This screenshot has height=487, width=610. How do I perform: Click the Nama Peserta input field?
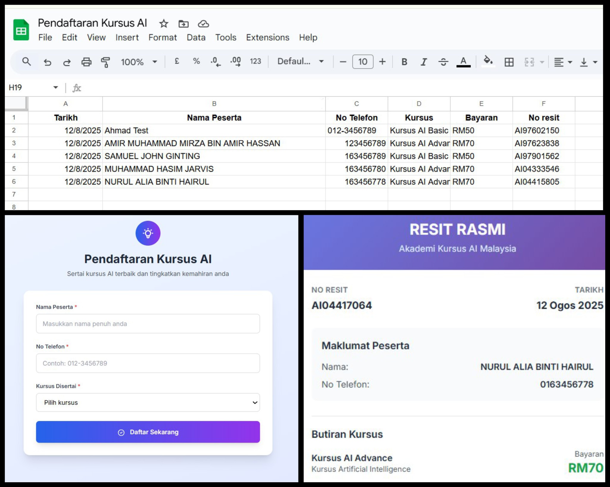pyautogui.click(x=148, y=323)
